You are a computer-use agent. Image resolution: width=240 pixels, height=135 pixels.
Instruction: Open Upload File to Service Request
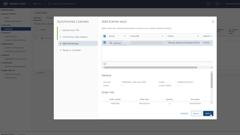tap(16, 59)
